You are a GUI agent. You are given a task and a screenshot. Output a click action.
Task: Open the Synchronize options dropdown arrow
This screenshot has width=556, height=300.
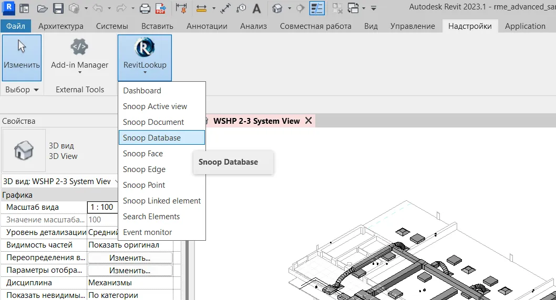pyautogui.click(x=86, y=8)
